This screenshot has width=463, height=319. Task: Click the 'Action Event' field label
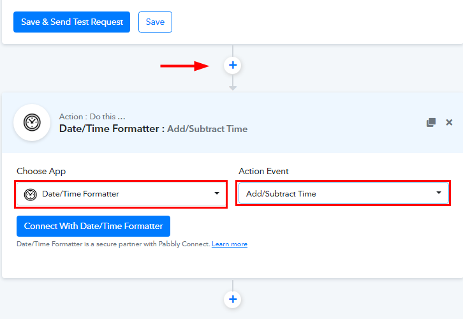pyautogui.click(x=263, y=172)
